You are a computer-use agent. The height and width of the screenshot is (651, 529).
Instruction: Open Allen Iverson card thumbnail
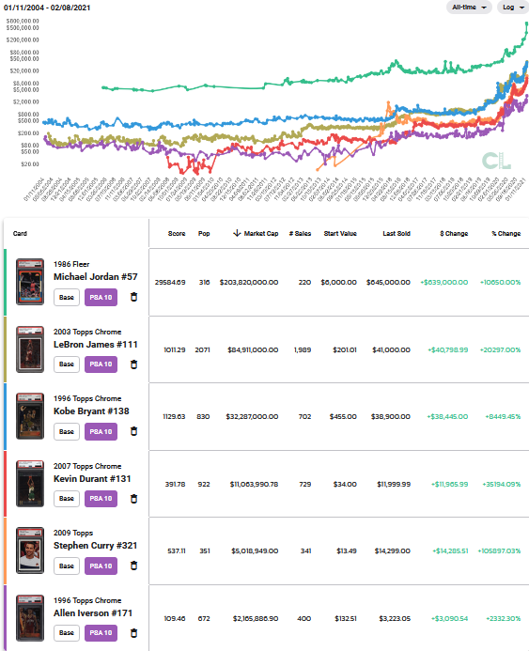point(30,618)
